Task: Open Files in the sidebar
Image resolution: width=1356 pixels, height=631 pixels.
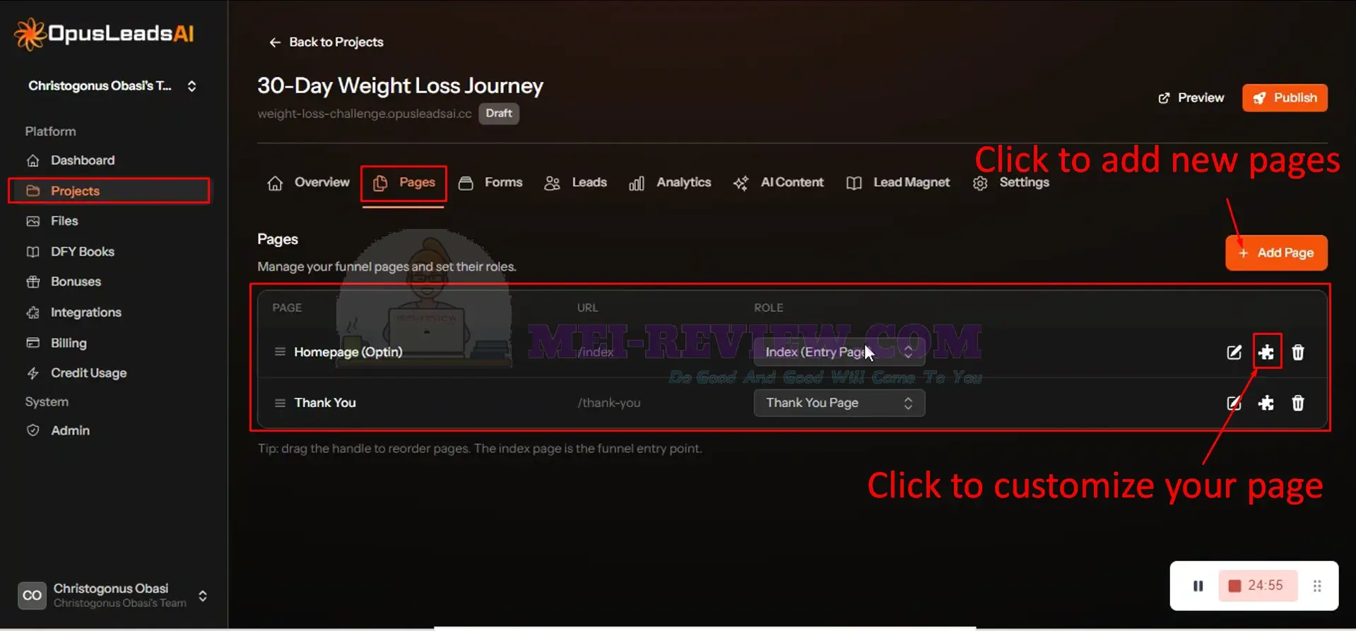Action: click(64, 221)
